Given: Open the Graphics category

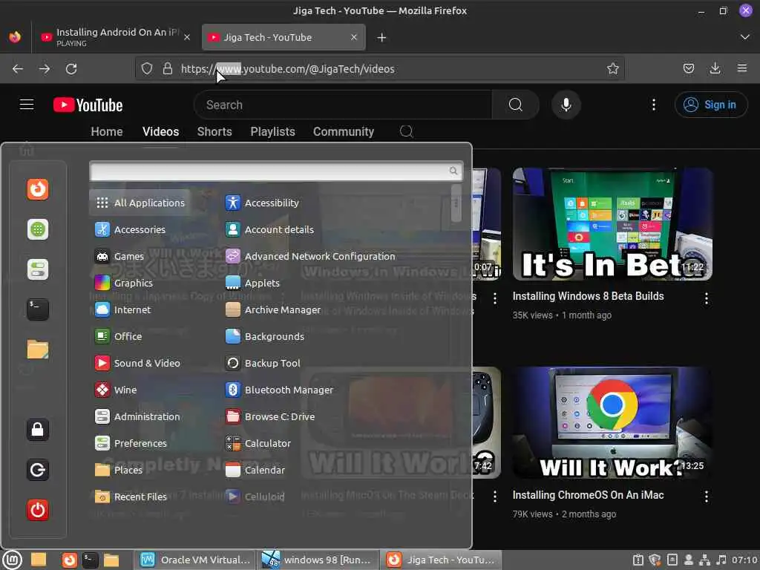Looking at the screenshot, I should coord(124,283).
